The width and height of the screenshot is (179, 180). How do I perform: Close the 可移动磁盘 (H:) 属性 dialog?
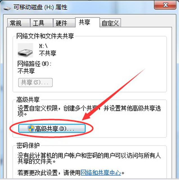165,5
